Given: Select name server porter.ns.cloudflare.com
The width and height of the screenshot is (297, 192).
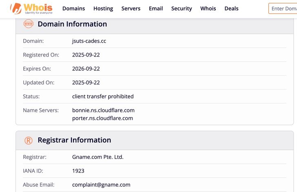Looking at the screenshot, I should tap(102, 118).
